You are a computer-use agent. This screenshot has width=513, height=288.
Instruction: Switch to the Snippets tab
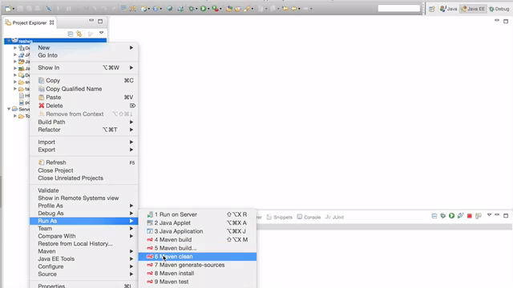tap(280, 217)
